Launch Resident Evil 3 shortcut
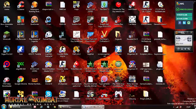The image size is (196, 109). point(132,35)
